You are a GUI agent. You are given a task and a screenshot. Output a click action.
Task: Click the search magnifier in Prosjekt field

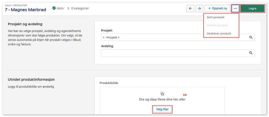pos(251,37)
